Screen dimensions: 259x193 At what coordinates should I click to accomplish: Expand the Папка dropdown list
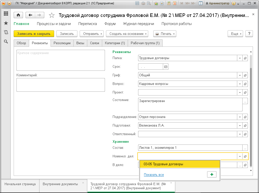click(x=240, y=58)
